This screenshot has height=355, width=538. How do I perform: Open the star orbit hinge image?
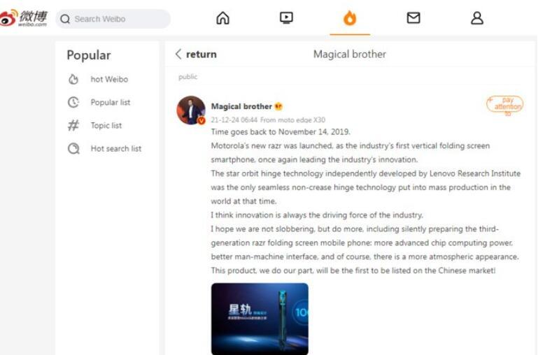coord(260,319)
